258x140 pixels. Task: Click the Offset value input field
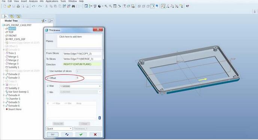tap(89, 78)
